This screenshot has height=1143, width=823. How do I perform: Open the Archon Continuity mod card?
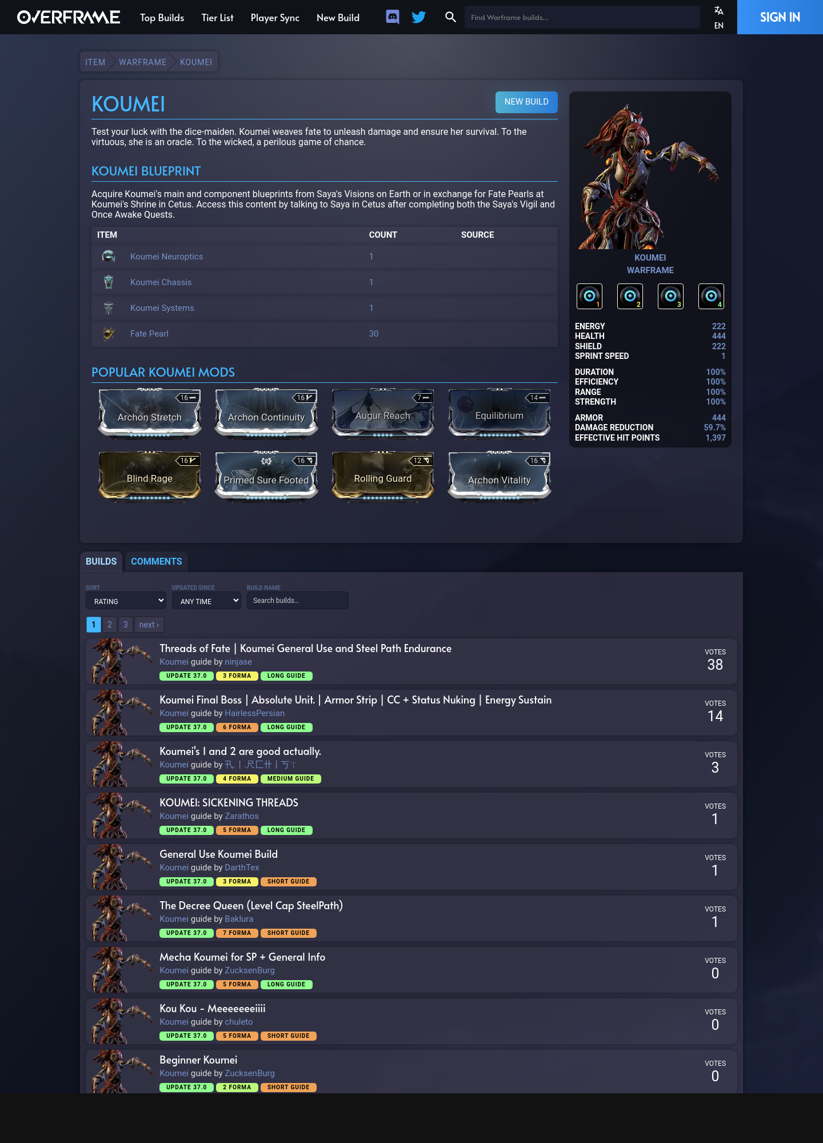[266, 414]
